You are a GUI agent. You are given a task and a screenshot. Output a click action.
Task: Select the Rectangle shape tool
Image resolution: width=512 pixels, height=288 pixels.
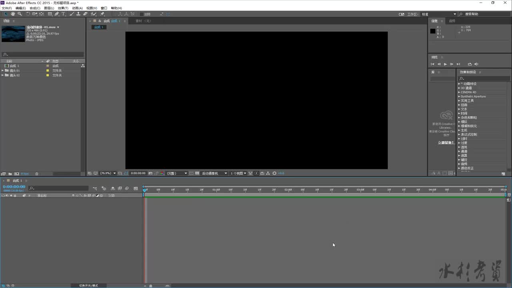50,14
